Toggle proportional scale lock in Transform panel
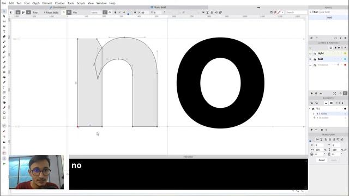349x196 pixels. point(345,150)
